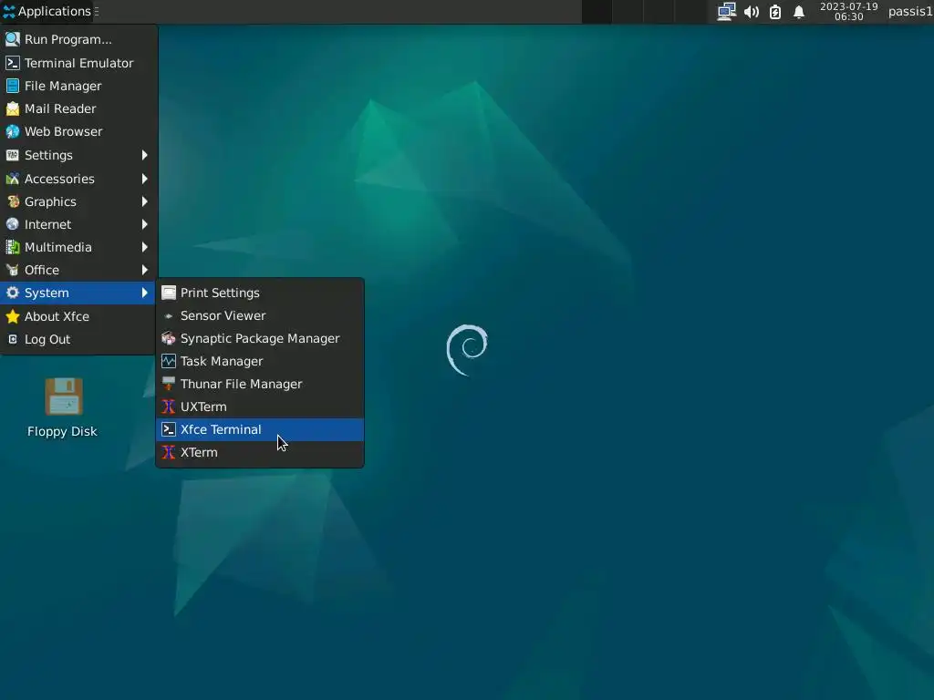The width and height of the screenshot is (934, 700).
Task: Click the panel handle beside Applications
Action: (x=97, y=11)
